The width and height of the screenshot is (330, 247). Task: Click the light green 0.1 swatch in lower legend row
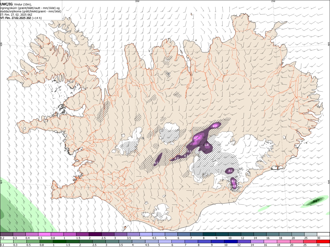coord(7,242)
